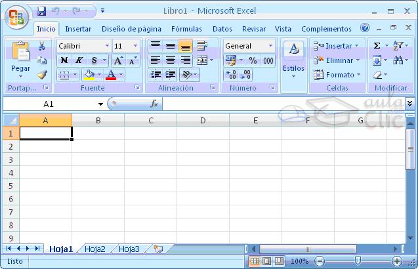The image size is (418, 269).
Task: Align text to bottom of cell
Action: pos(186,46)
